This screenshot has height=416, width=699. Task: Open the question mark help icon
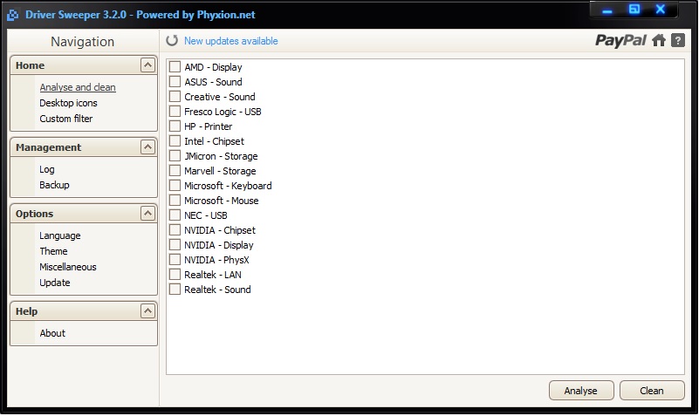(677, 40)
